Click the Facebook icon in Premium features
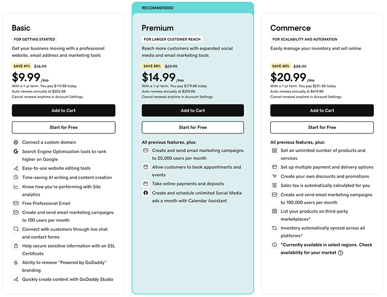The width and height of the screenshot is (387, 297). [146, 193]
